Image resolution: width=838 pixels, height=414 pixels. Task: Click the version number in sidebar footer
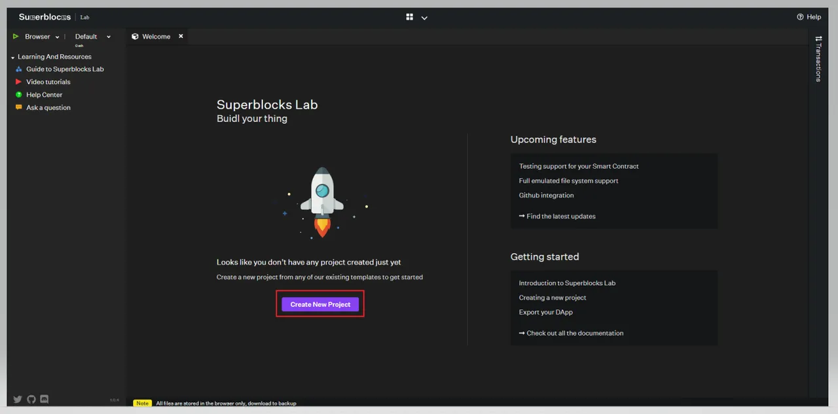click(x=115, y=400)
